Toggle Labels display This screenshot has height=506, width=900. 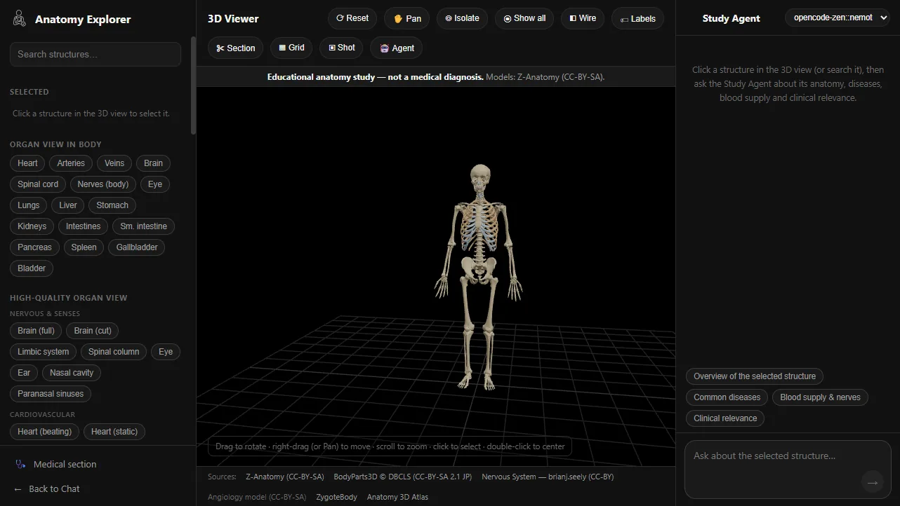(637, 18)
